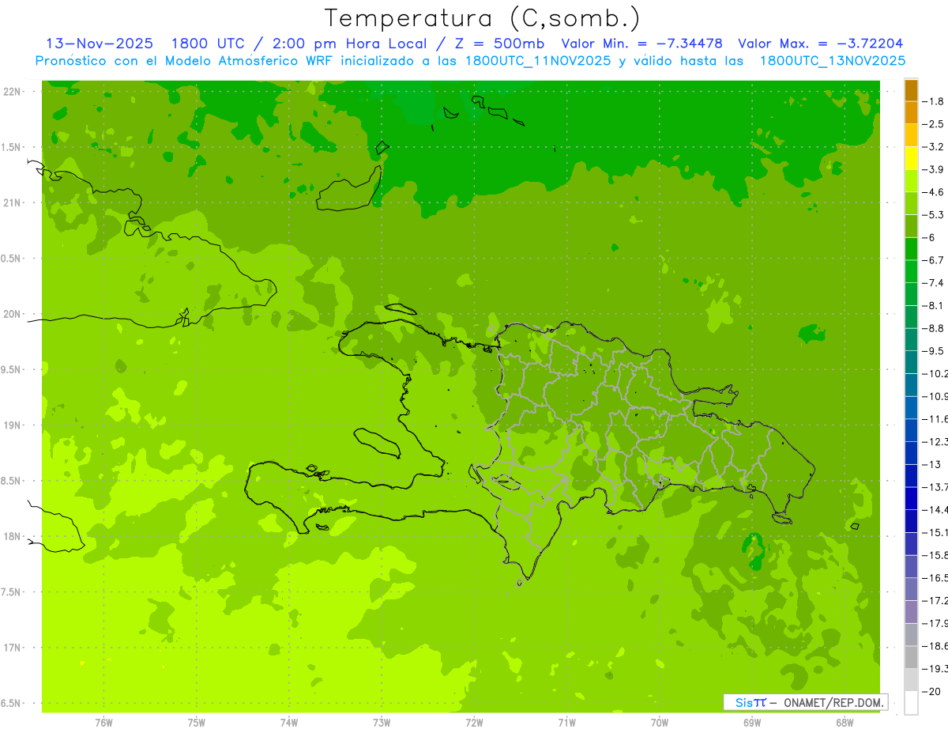948x733 pixels.
Task: Click the '-6' colorbar label
Action: pos(930,237)
